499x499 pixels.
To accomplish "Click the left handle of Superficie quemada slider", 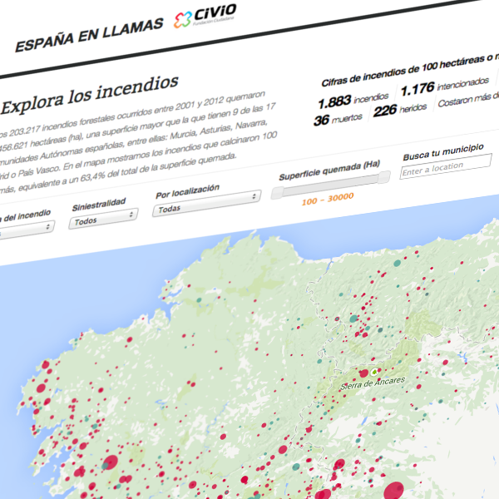I will coord(277,193).
